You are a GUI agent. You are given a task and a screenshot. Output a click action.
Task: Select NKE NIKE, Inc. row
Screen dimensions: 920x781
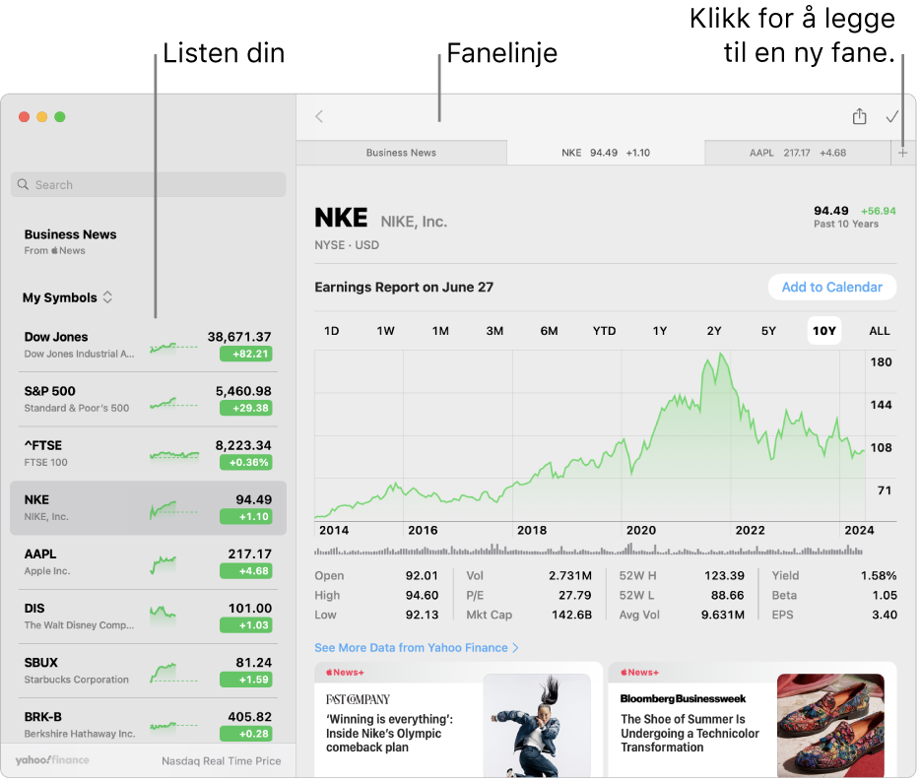click(148, 508)
